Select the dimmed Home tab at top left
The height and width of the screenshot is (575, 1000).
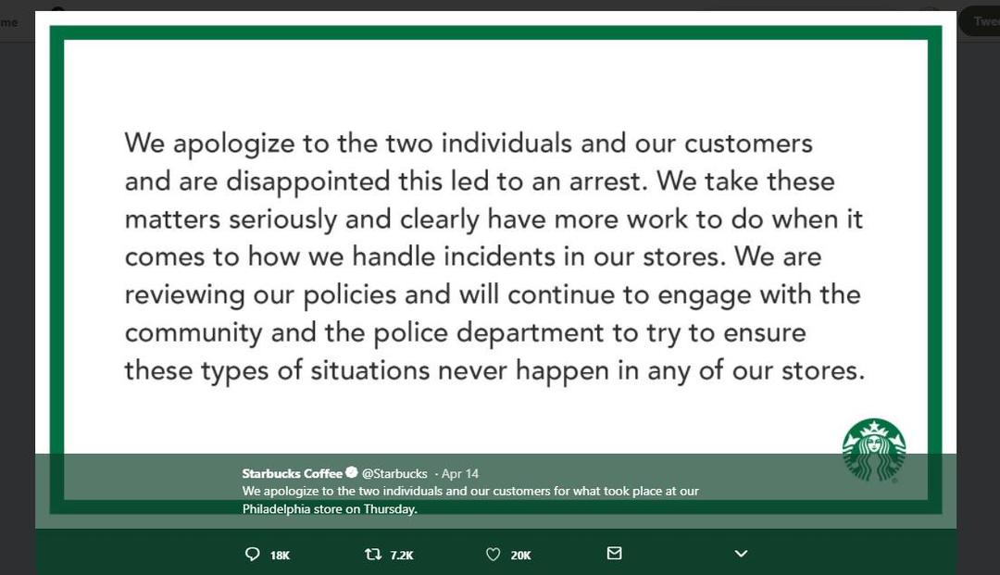[x=9, y=22]
